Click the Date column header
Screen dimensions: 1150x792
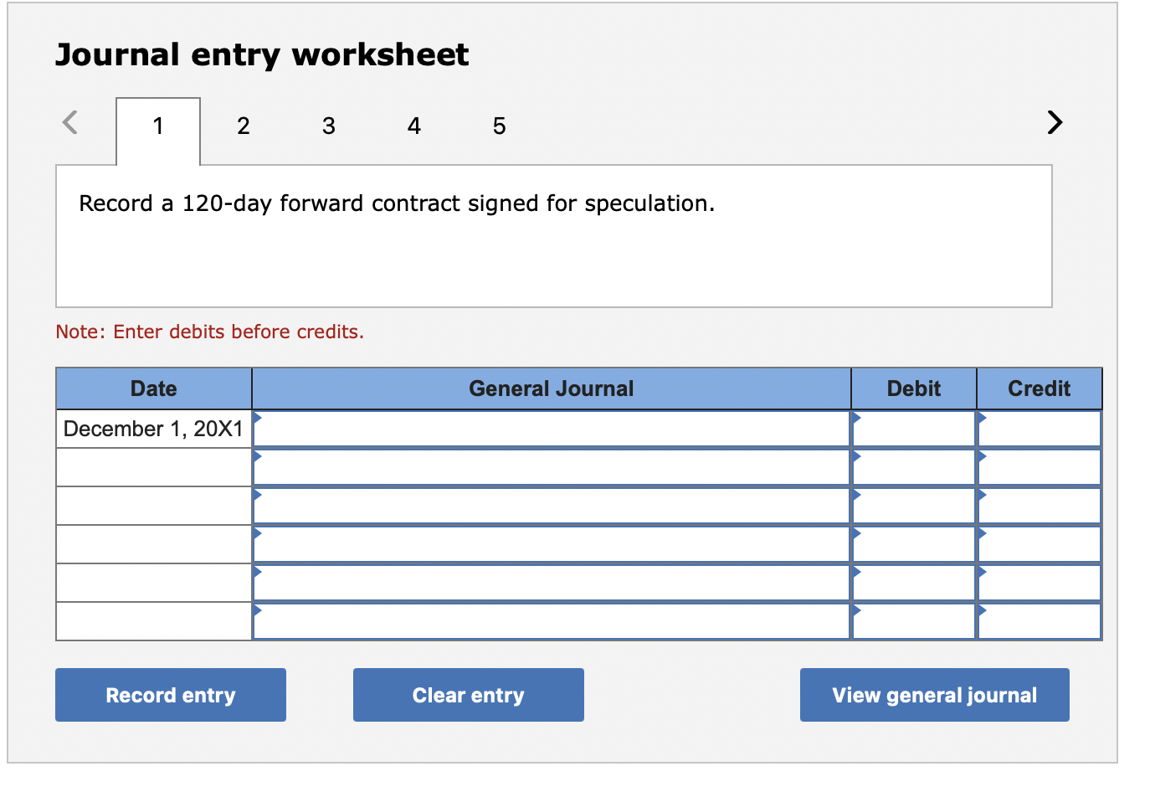coord(154,388)
